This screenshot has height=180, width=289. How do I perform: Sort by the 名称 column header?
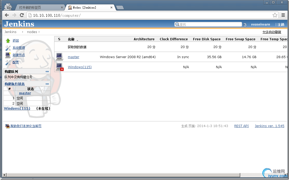[71, 39]
